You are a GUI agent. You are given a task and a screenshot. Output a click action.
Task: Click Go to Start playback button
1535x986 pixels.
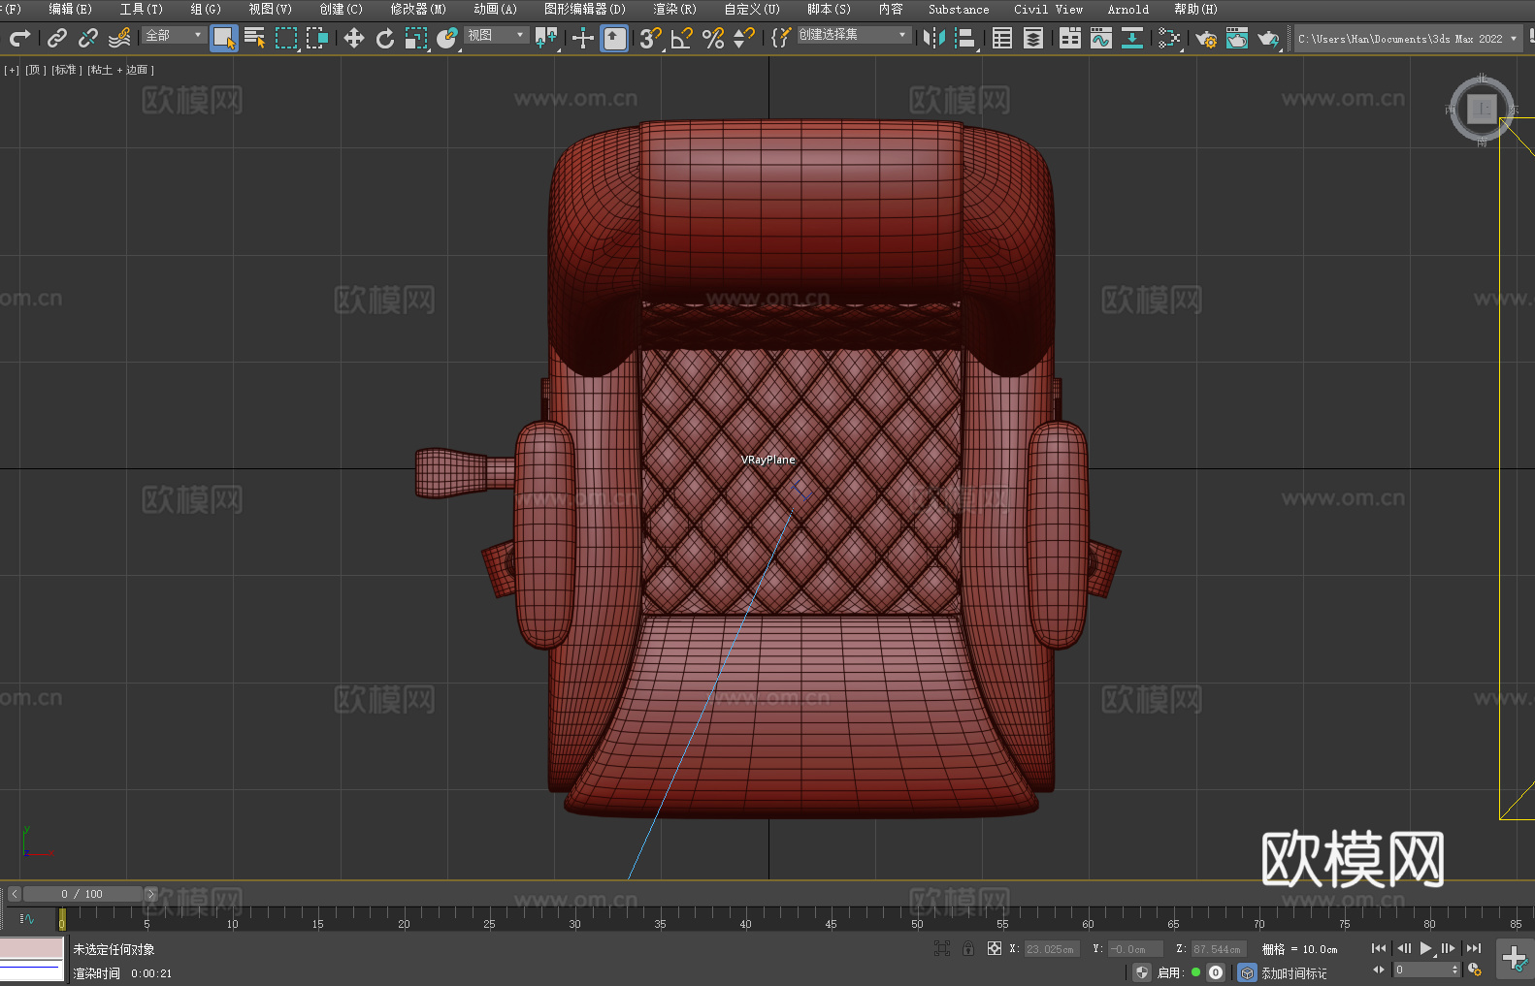(1379, 948)
